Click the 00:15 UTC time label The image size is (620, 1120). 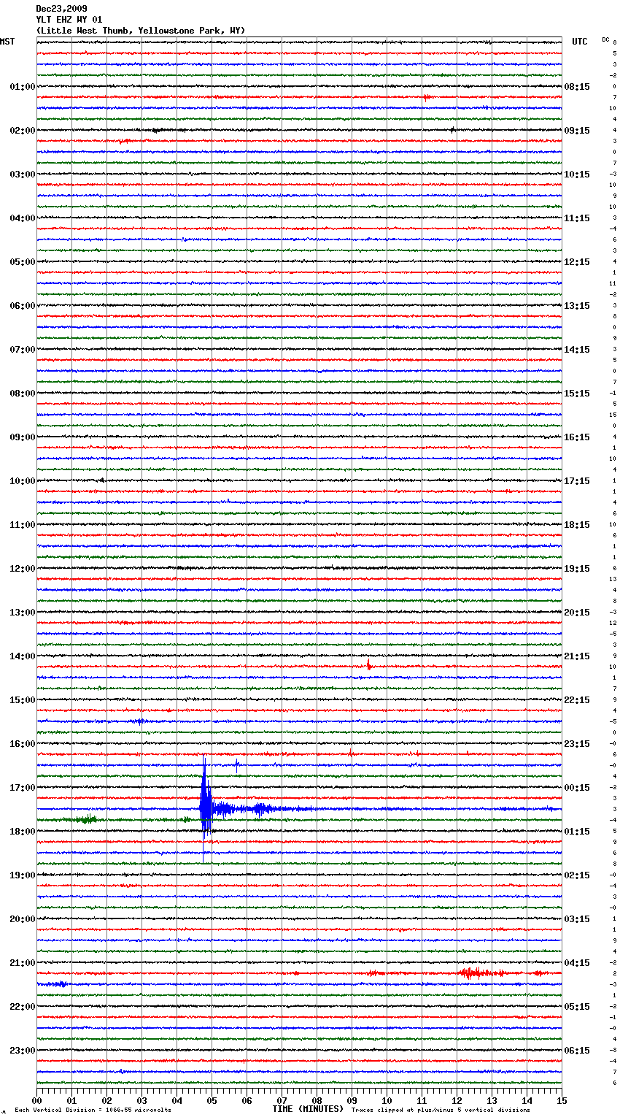pyautogui.click(x=577, y=788)
